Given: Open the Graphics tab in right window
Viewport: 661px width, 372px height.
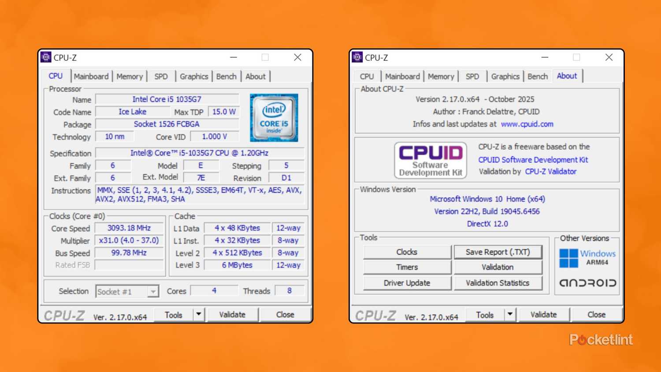Looking at the screenshot, I should [x=505, y=76].
